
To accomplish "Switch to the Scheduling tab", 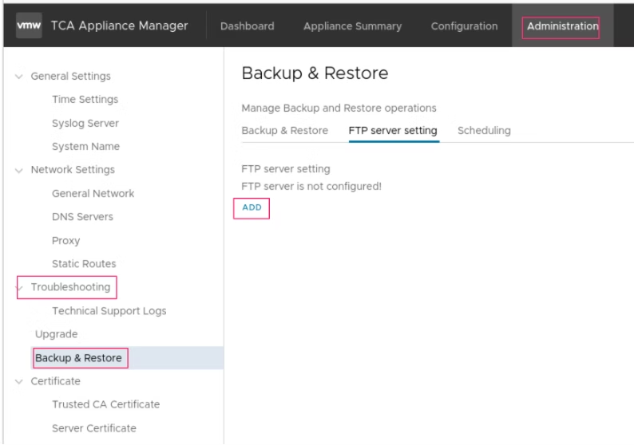I will click(484, 131).
